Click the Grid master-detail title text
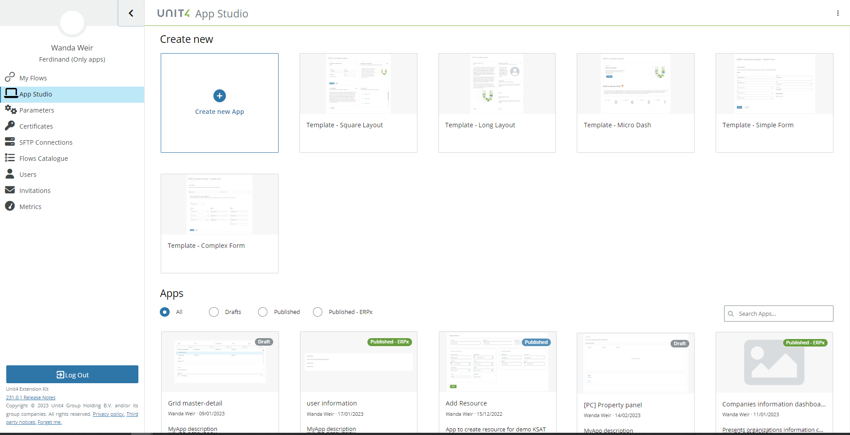 tap(195, 403)
